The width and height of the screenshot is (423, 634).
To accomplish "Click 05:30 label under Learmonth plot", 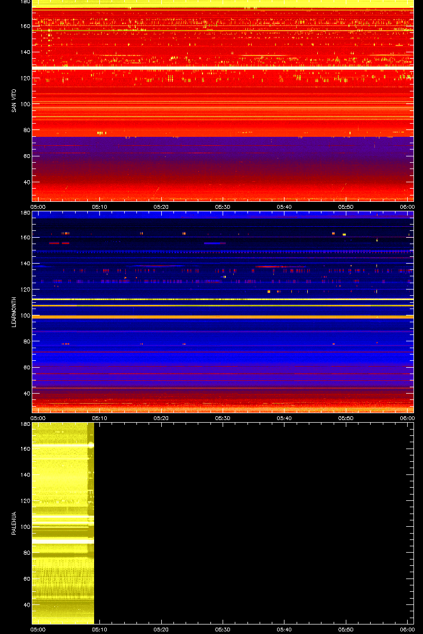I will point(223,418).
